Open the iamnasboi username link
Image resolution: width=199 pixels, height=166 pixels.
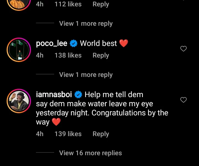[54, 95]
